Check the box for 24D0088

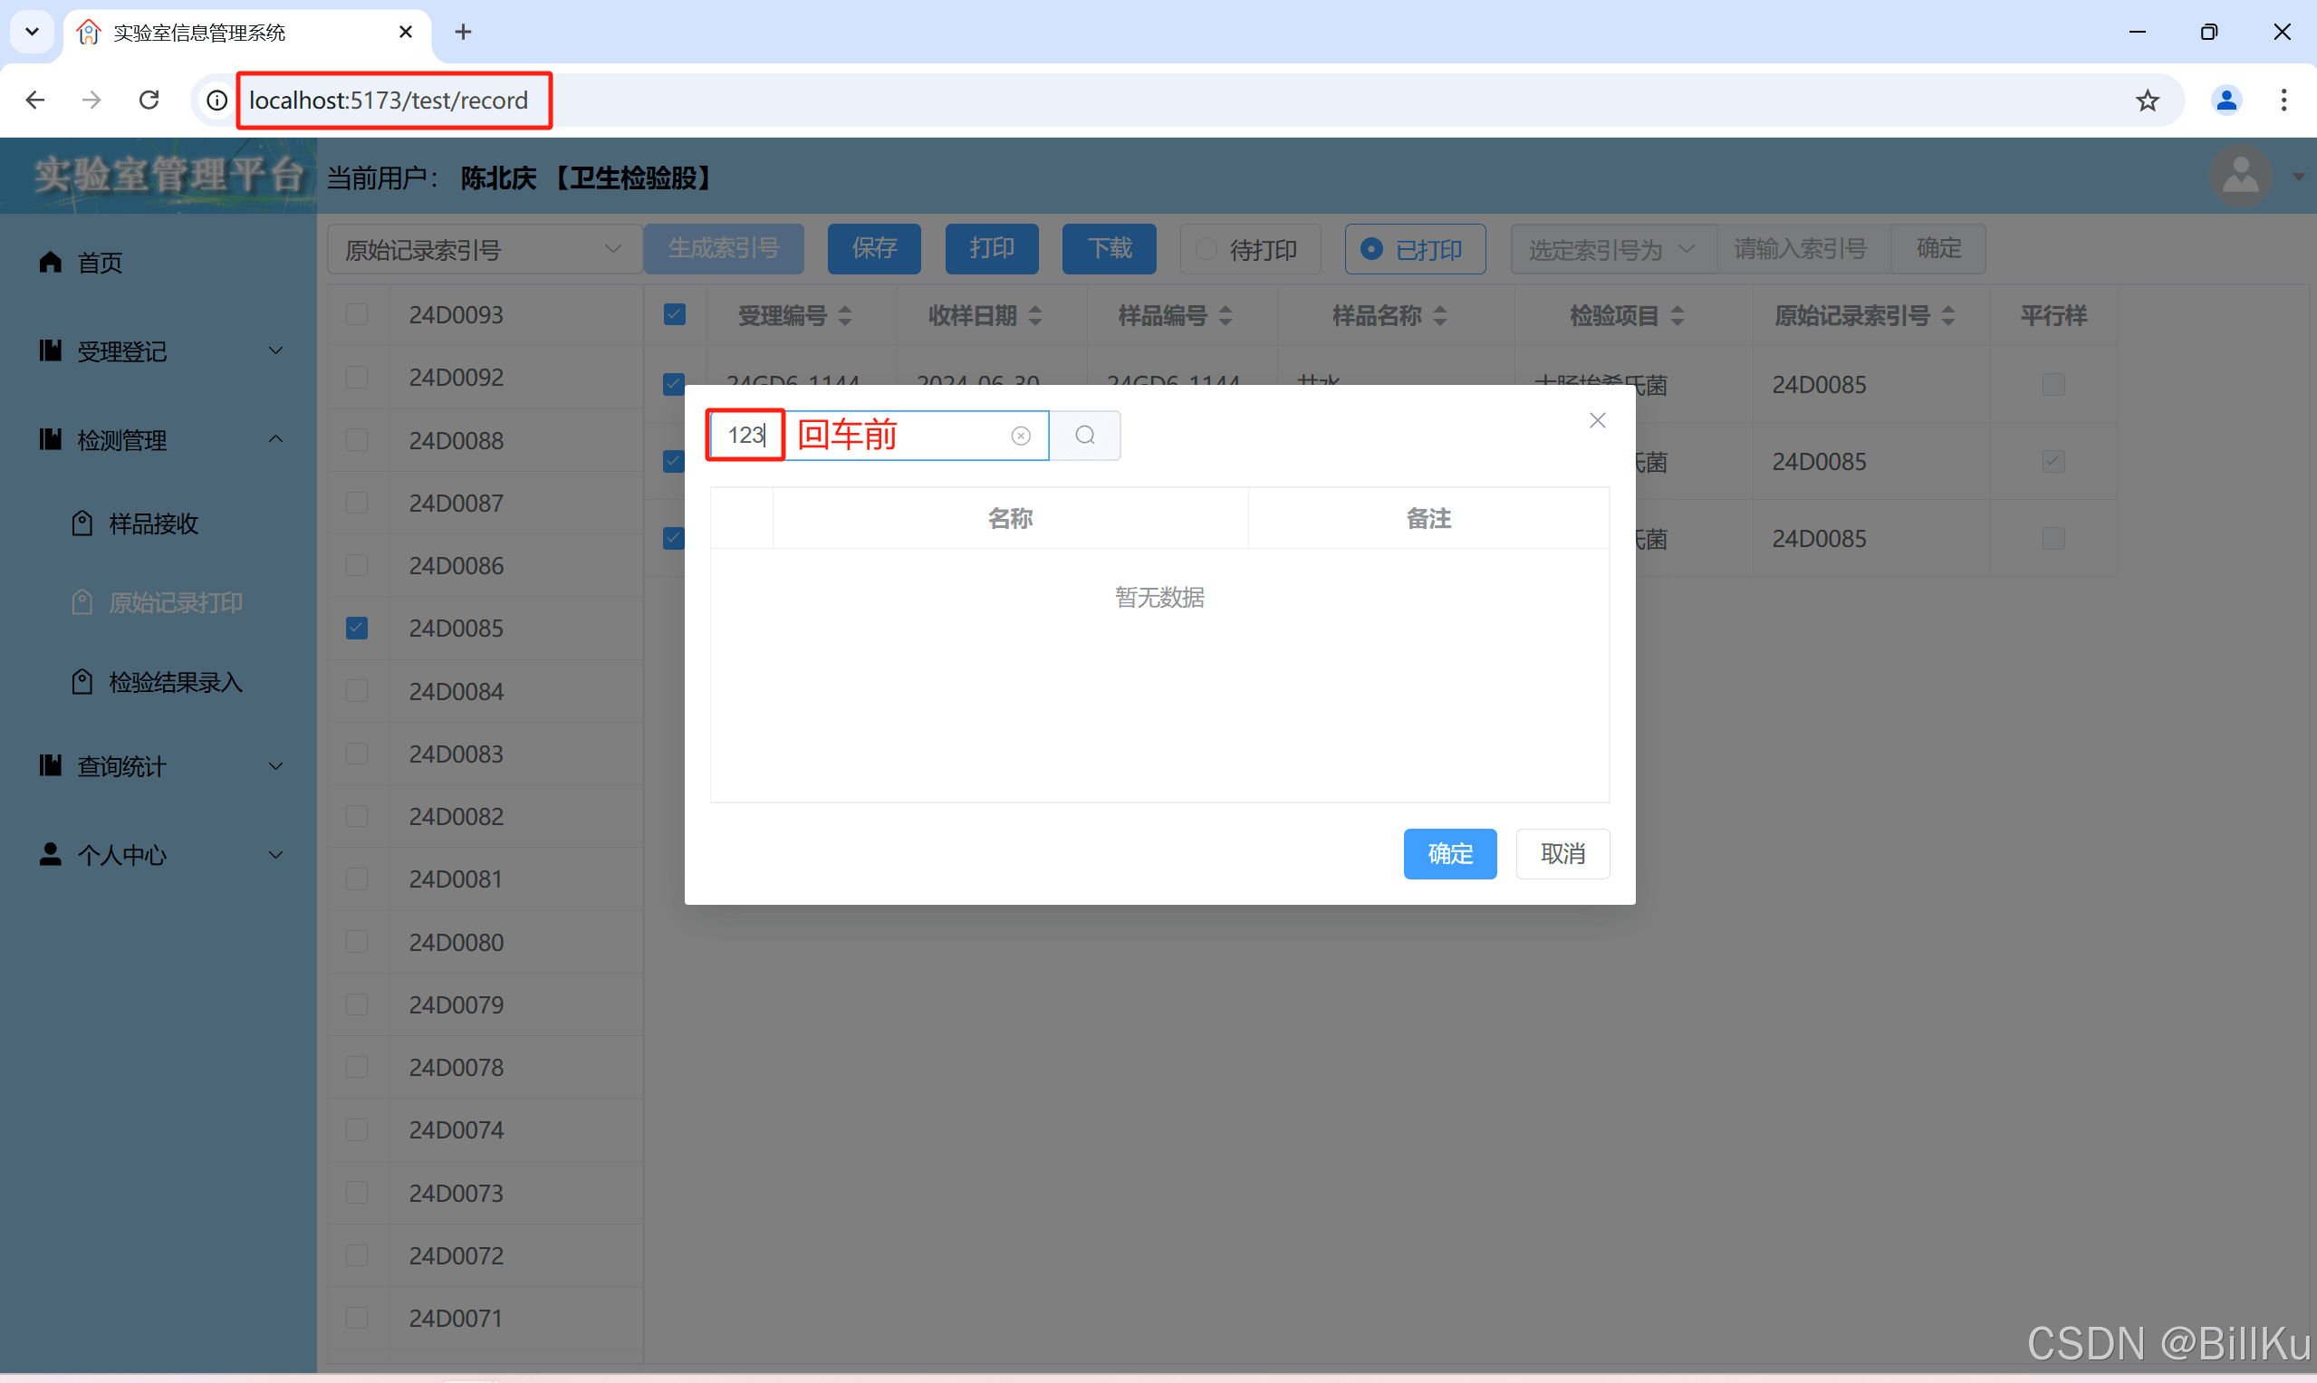pos(356,440)
